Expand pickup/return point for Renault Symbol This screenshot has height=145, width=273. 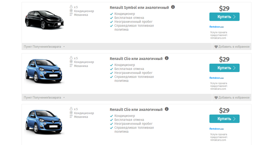pyautogui.click(x=44, y=47)
